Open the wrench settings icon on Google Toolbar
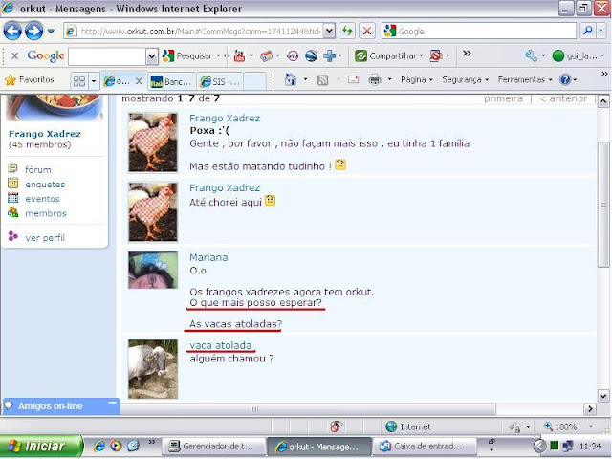The image size is (612, 459). (x=531, y=55)
